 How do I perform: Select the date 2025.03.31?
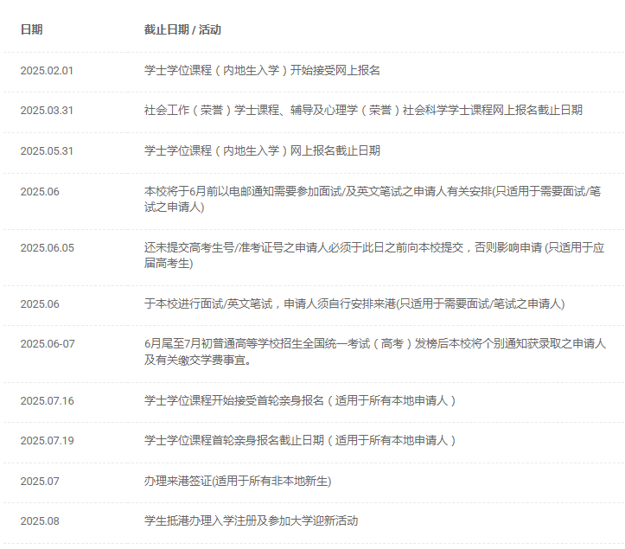tap(47, 111)
